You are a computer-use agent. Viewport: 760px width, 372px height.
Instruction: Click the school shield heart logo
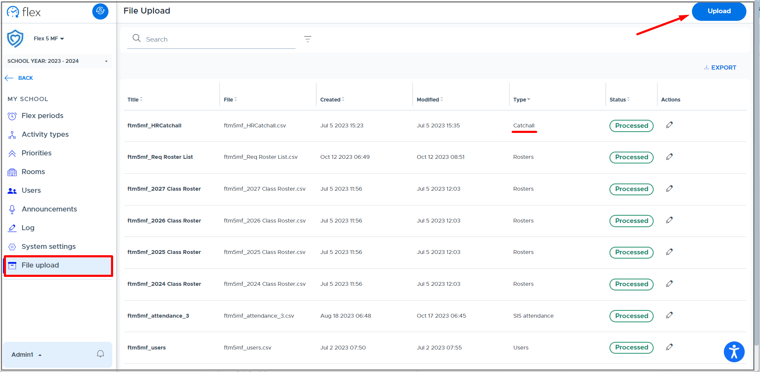coord(15,39)
